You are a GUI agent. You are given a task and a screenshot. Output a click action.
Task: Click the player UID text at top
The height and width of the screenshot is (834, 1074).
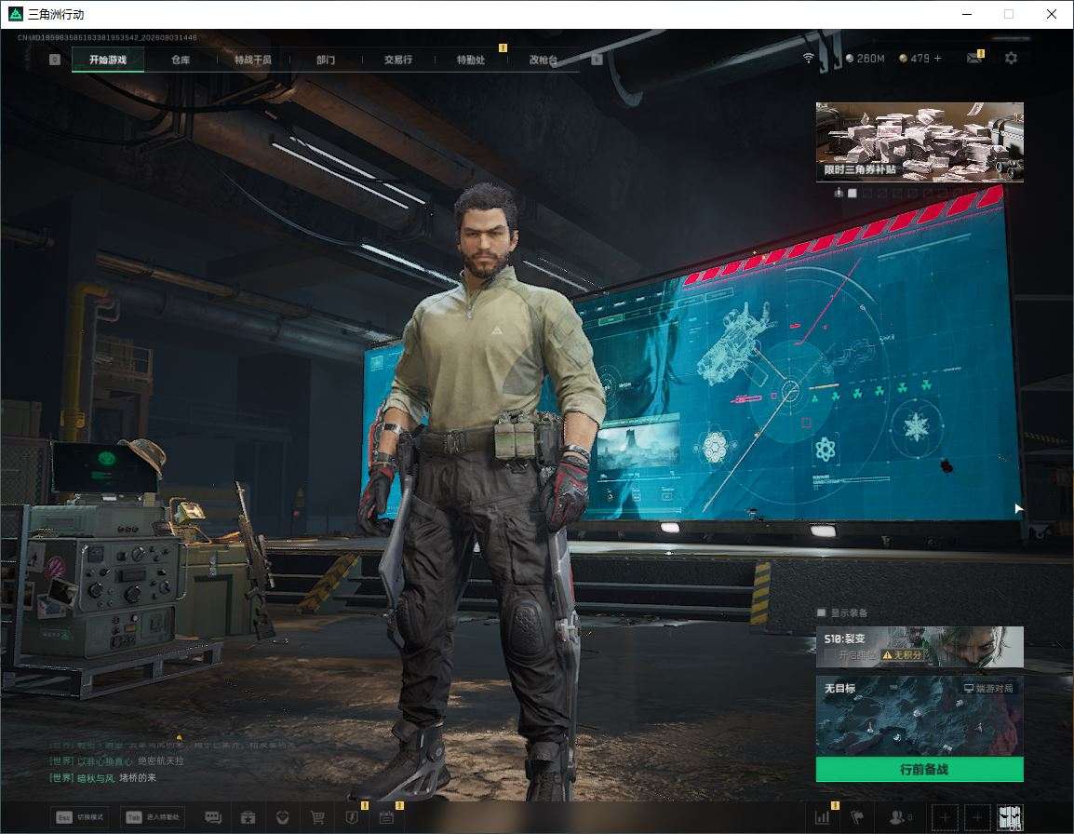107,37
